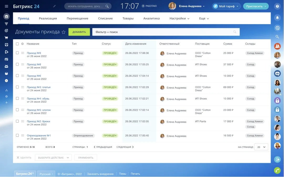Open the CRM target icon in left sidebar
This screenshot has width=284, height=177.
tap(6, 30)
